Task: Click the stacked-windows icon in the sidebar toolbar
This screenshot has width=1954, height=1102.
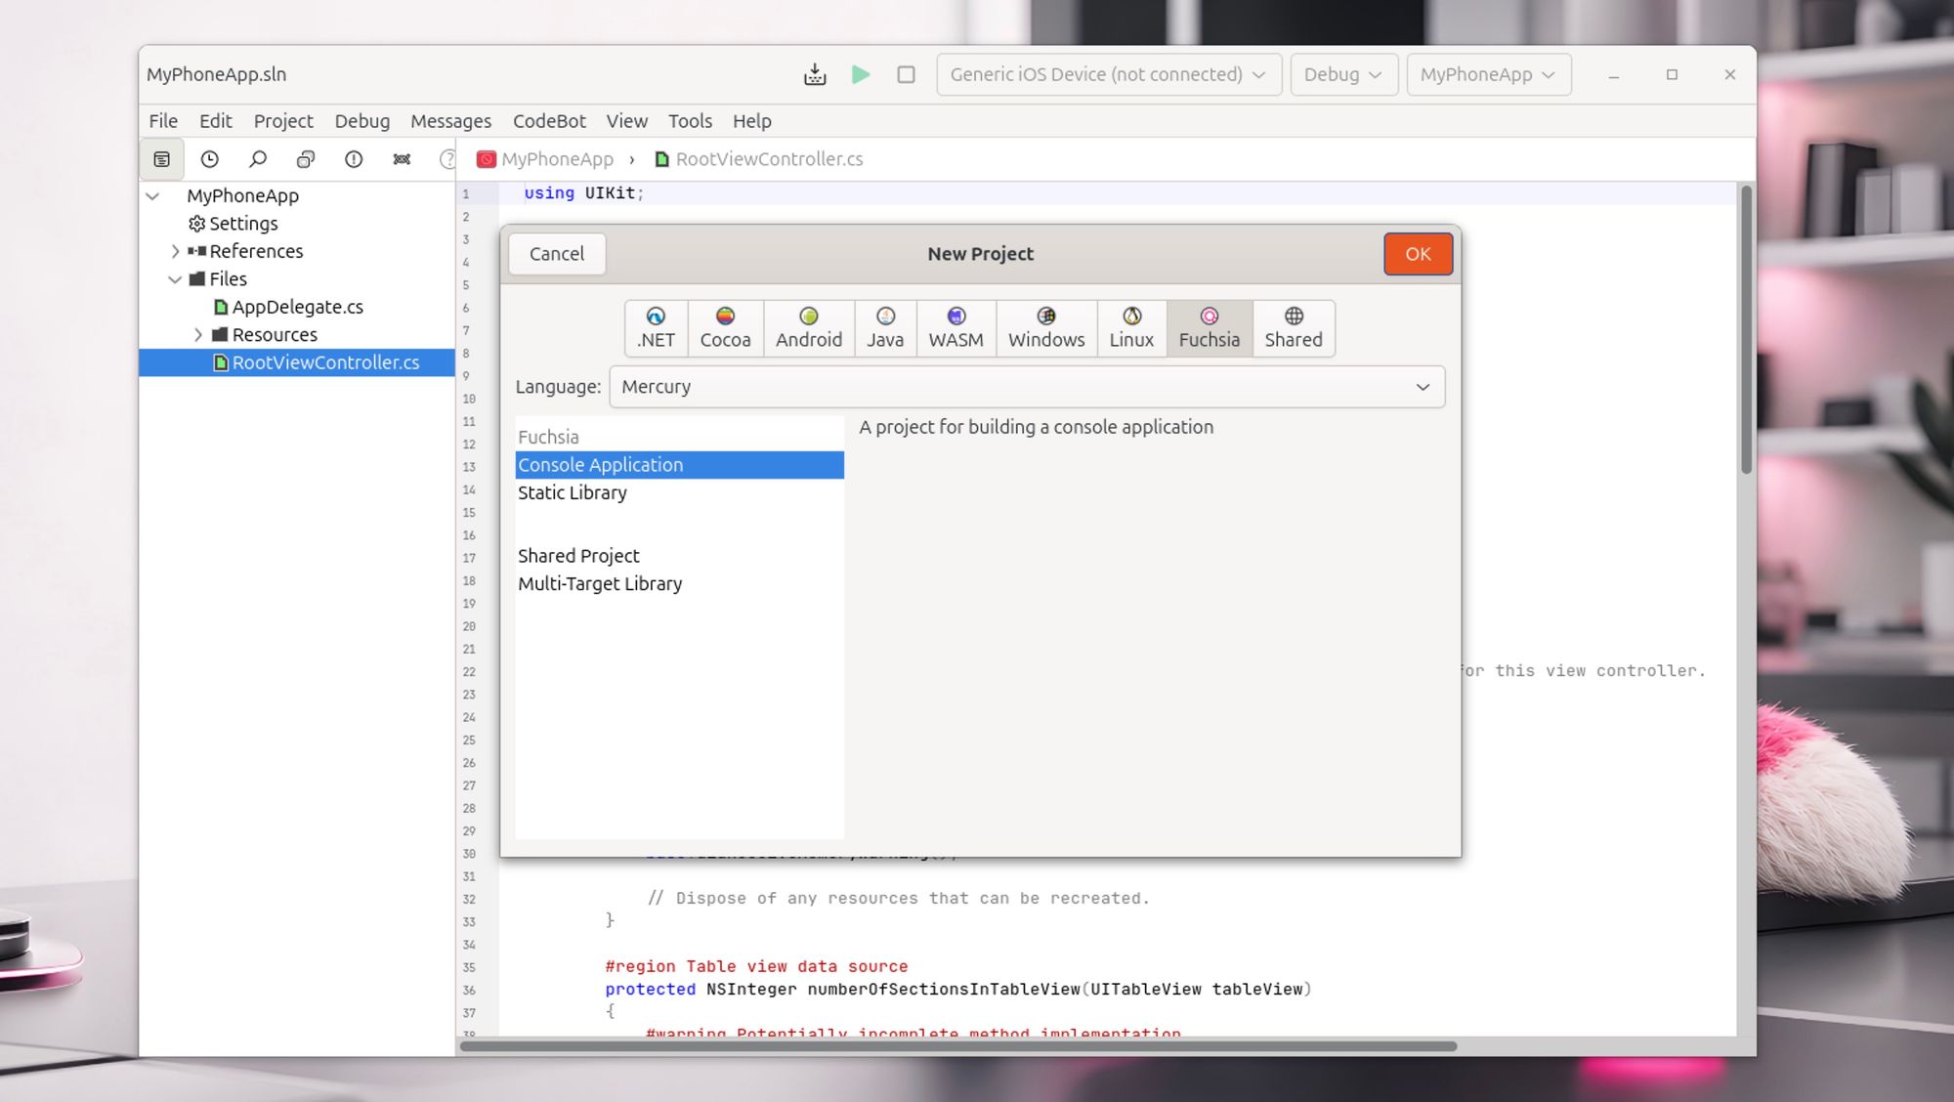Action: 306,159
